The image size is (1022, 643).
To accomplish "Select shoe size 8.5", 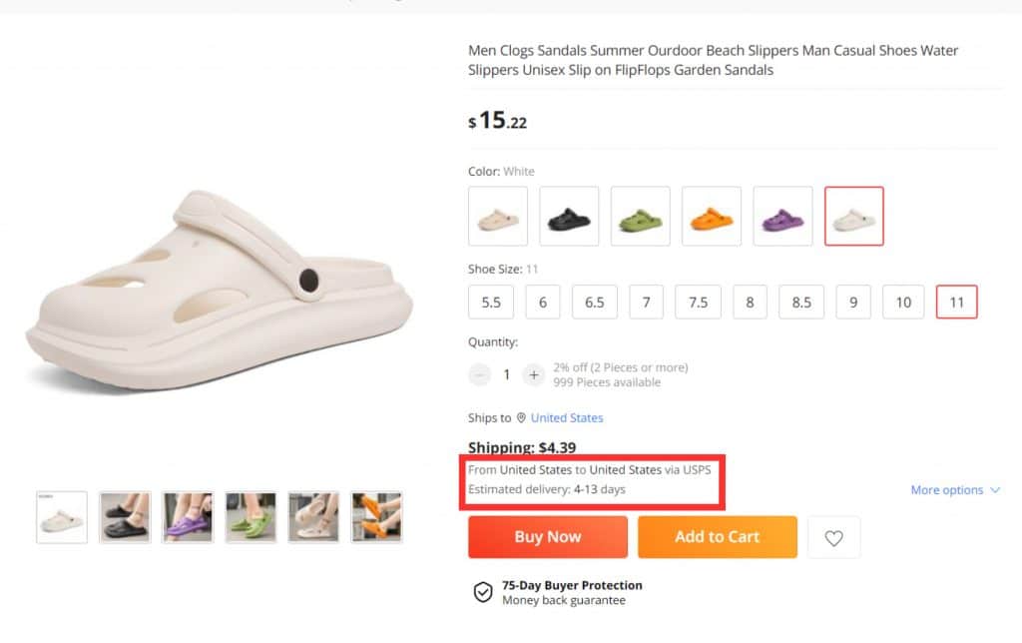I will tap(801, 302).
